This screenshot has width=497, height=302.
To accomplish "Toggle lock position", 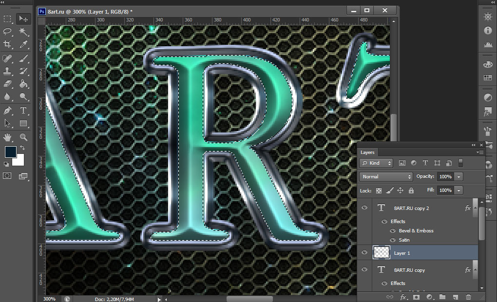I will [401, 190].
